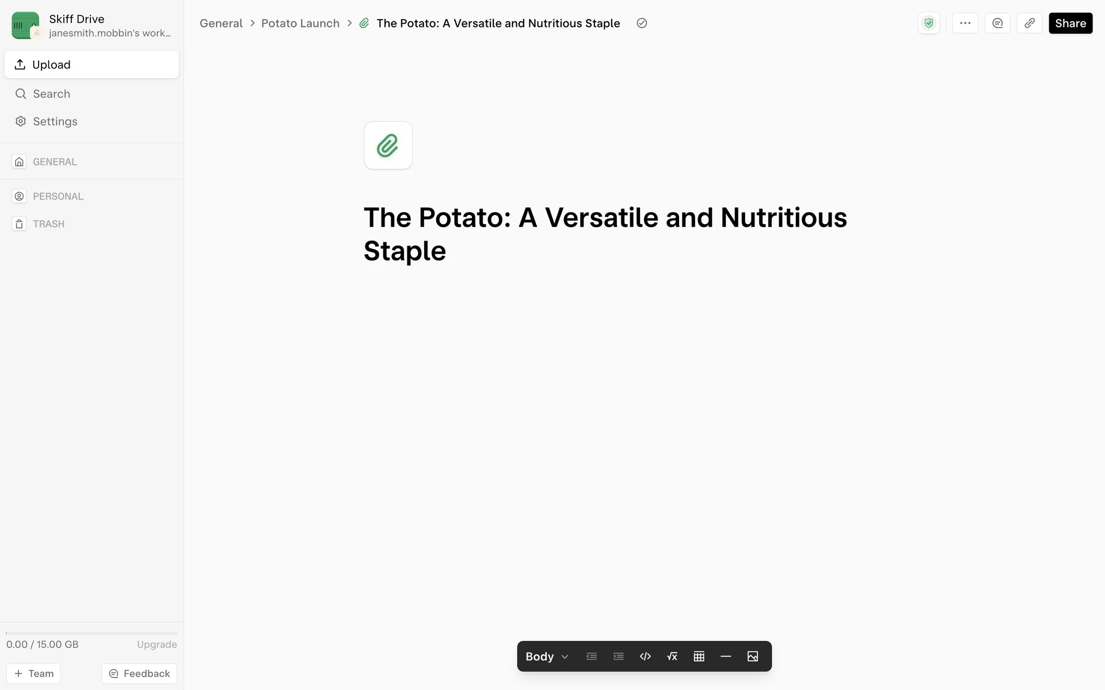The image size is (1105, 690).
Task: Insert horizontal divider line
Action: pos(726,656)
